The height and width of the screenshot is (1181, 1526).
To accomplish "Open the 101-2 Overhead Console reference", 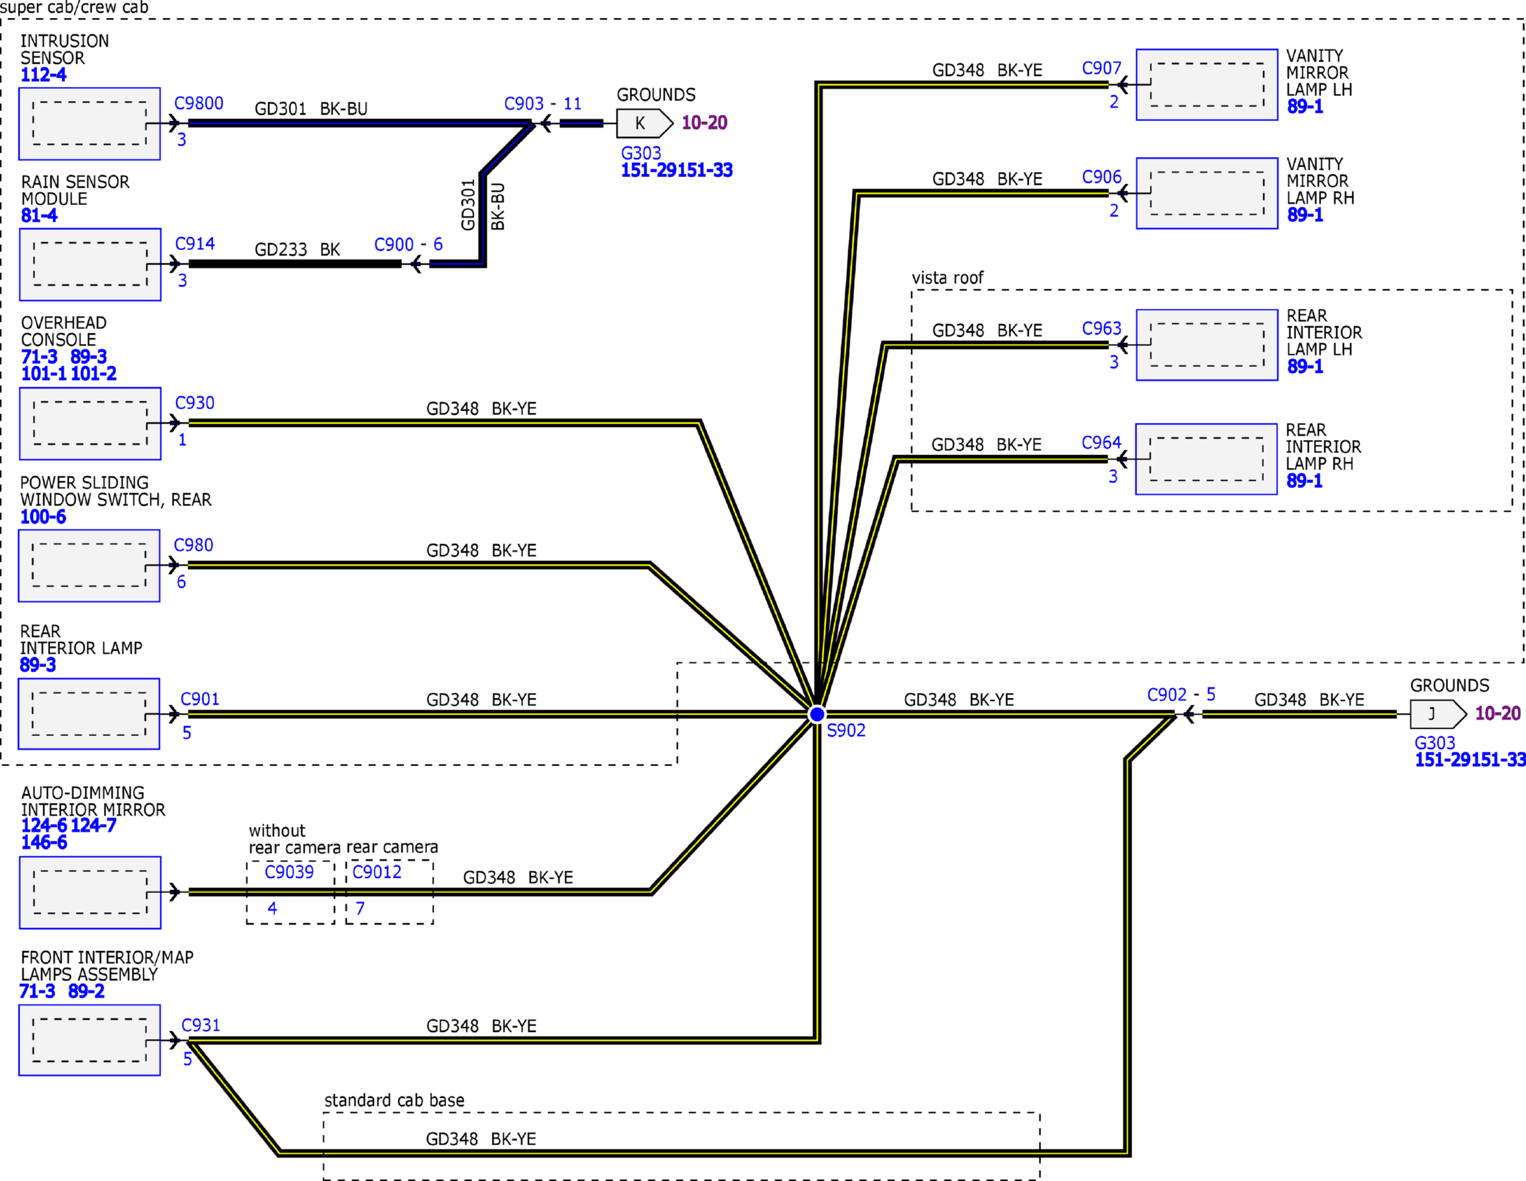I will pyautogui.click(x=93, y=374).
